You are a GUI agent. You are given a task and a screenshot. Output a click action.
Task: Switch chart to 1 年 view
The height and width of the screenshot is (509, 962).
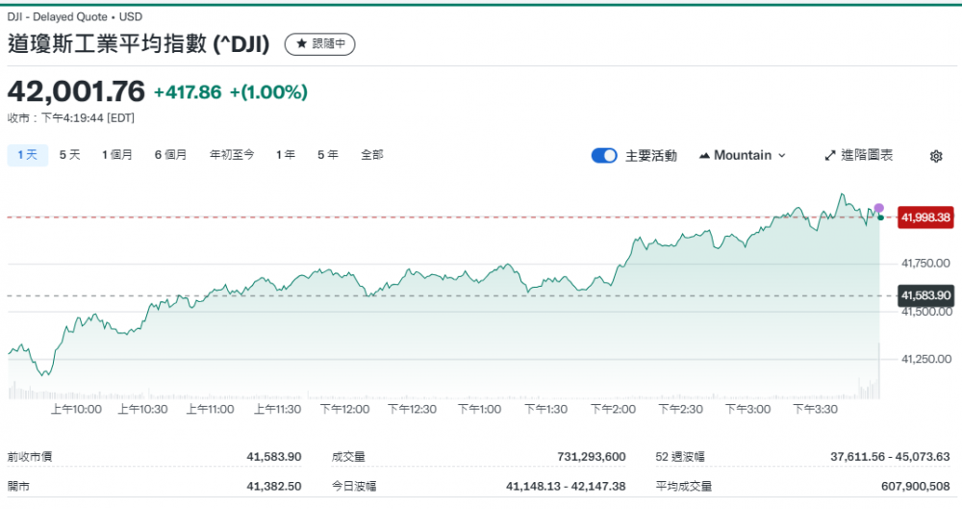286,155
